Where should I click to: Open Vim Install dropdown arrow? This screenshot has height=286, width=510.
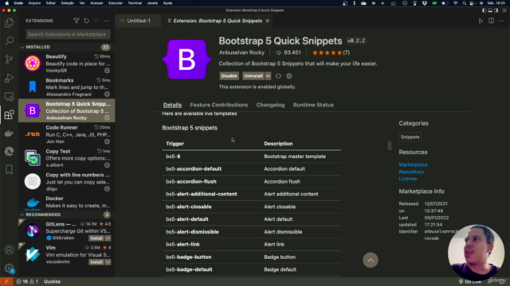tap(108, 261)
